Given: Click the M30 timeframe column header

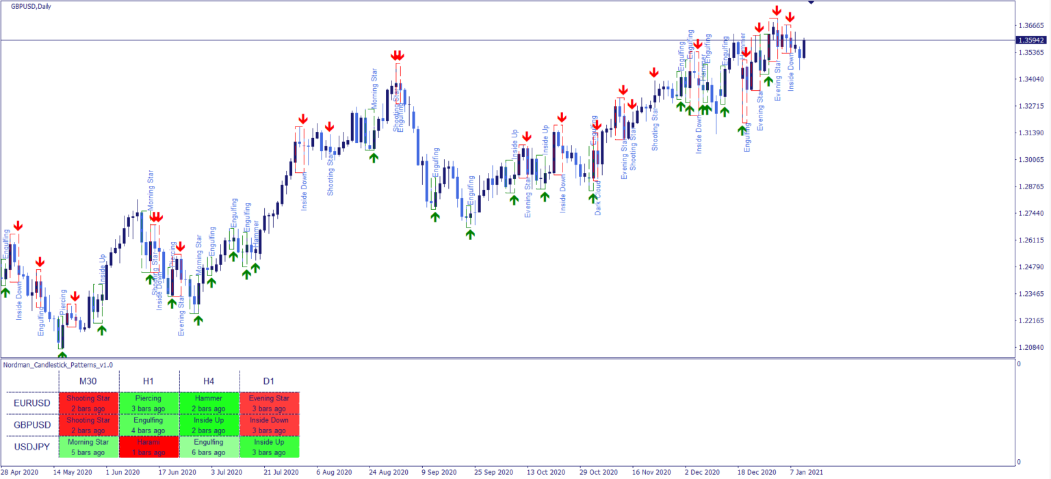Looking at the screenshot, I should point(88,381).
